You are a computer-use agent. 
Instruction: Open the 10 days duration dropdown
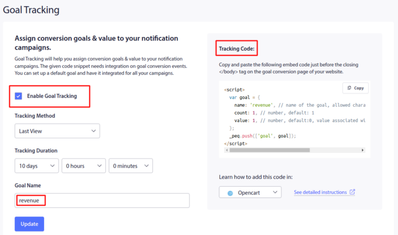pyautogui.click(x=37, y=166)
